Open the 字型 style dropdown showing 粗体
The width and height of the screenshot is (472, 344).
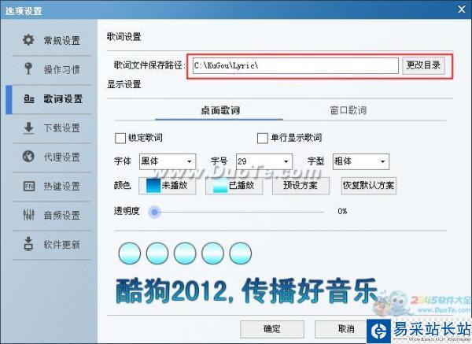[360, 161]
